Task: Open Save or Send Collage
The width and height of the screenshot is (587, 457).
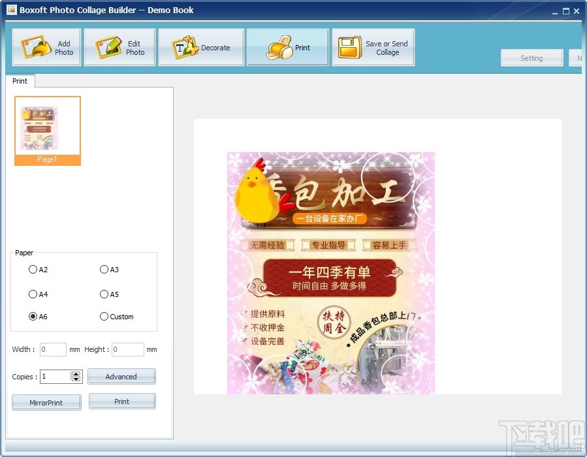Action: tap(372, 46)
